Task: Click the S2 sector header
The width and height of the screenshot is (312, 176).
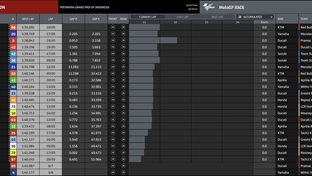Action: coord(176,22)
